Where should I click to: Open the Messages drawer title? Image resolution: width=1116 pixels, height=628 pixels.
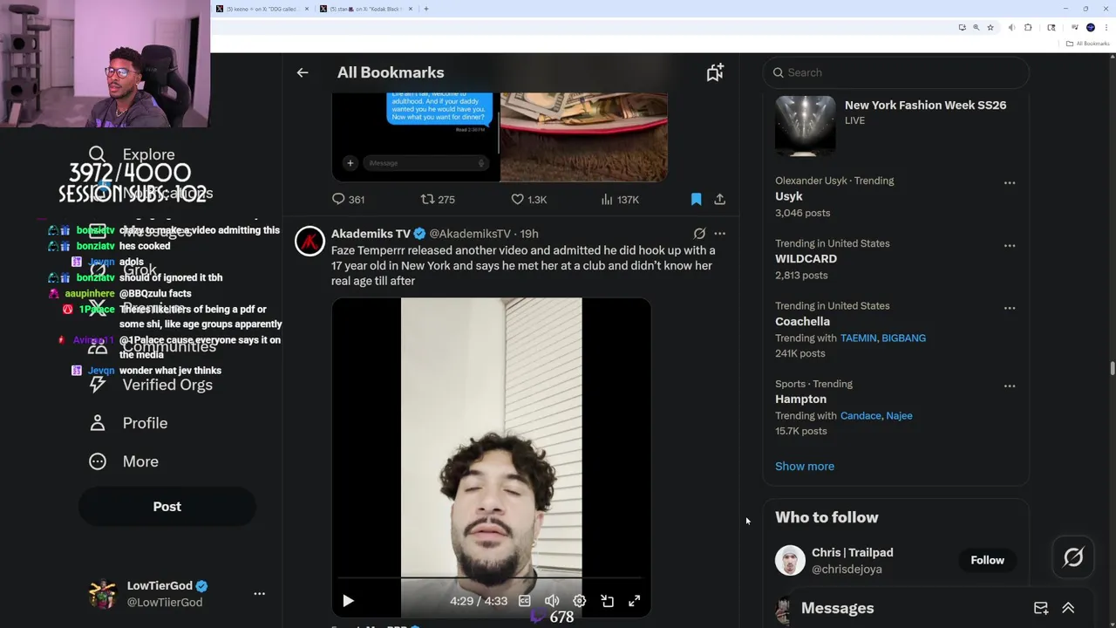pyautogui.click(x=837, y=608)
